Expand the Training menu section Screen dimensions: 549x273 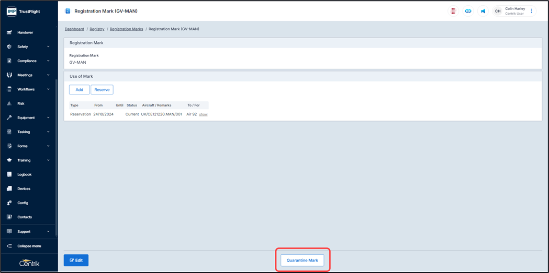[x=48, y=160]
